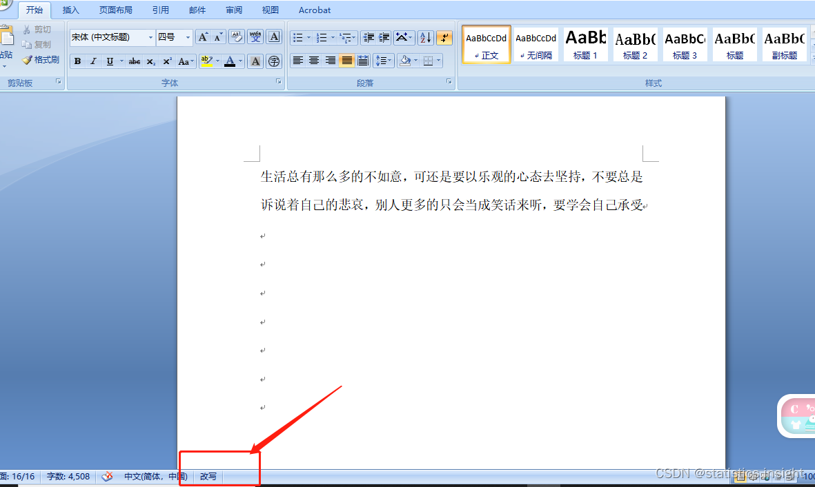815x487 pixels.
Task: Activate the Format Painter (格式刷)
Action: (41, 60)
